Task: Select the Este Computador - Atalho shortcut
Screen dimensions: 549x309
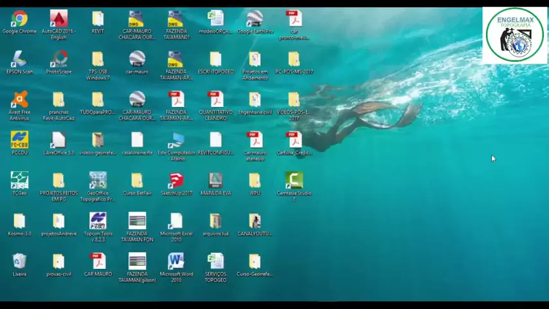Action: (176, 140)
